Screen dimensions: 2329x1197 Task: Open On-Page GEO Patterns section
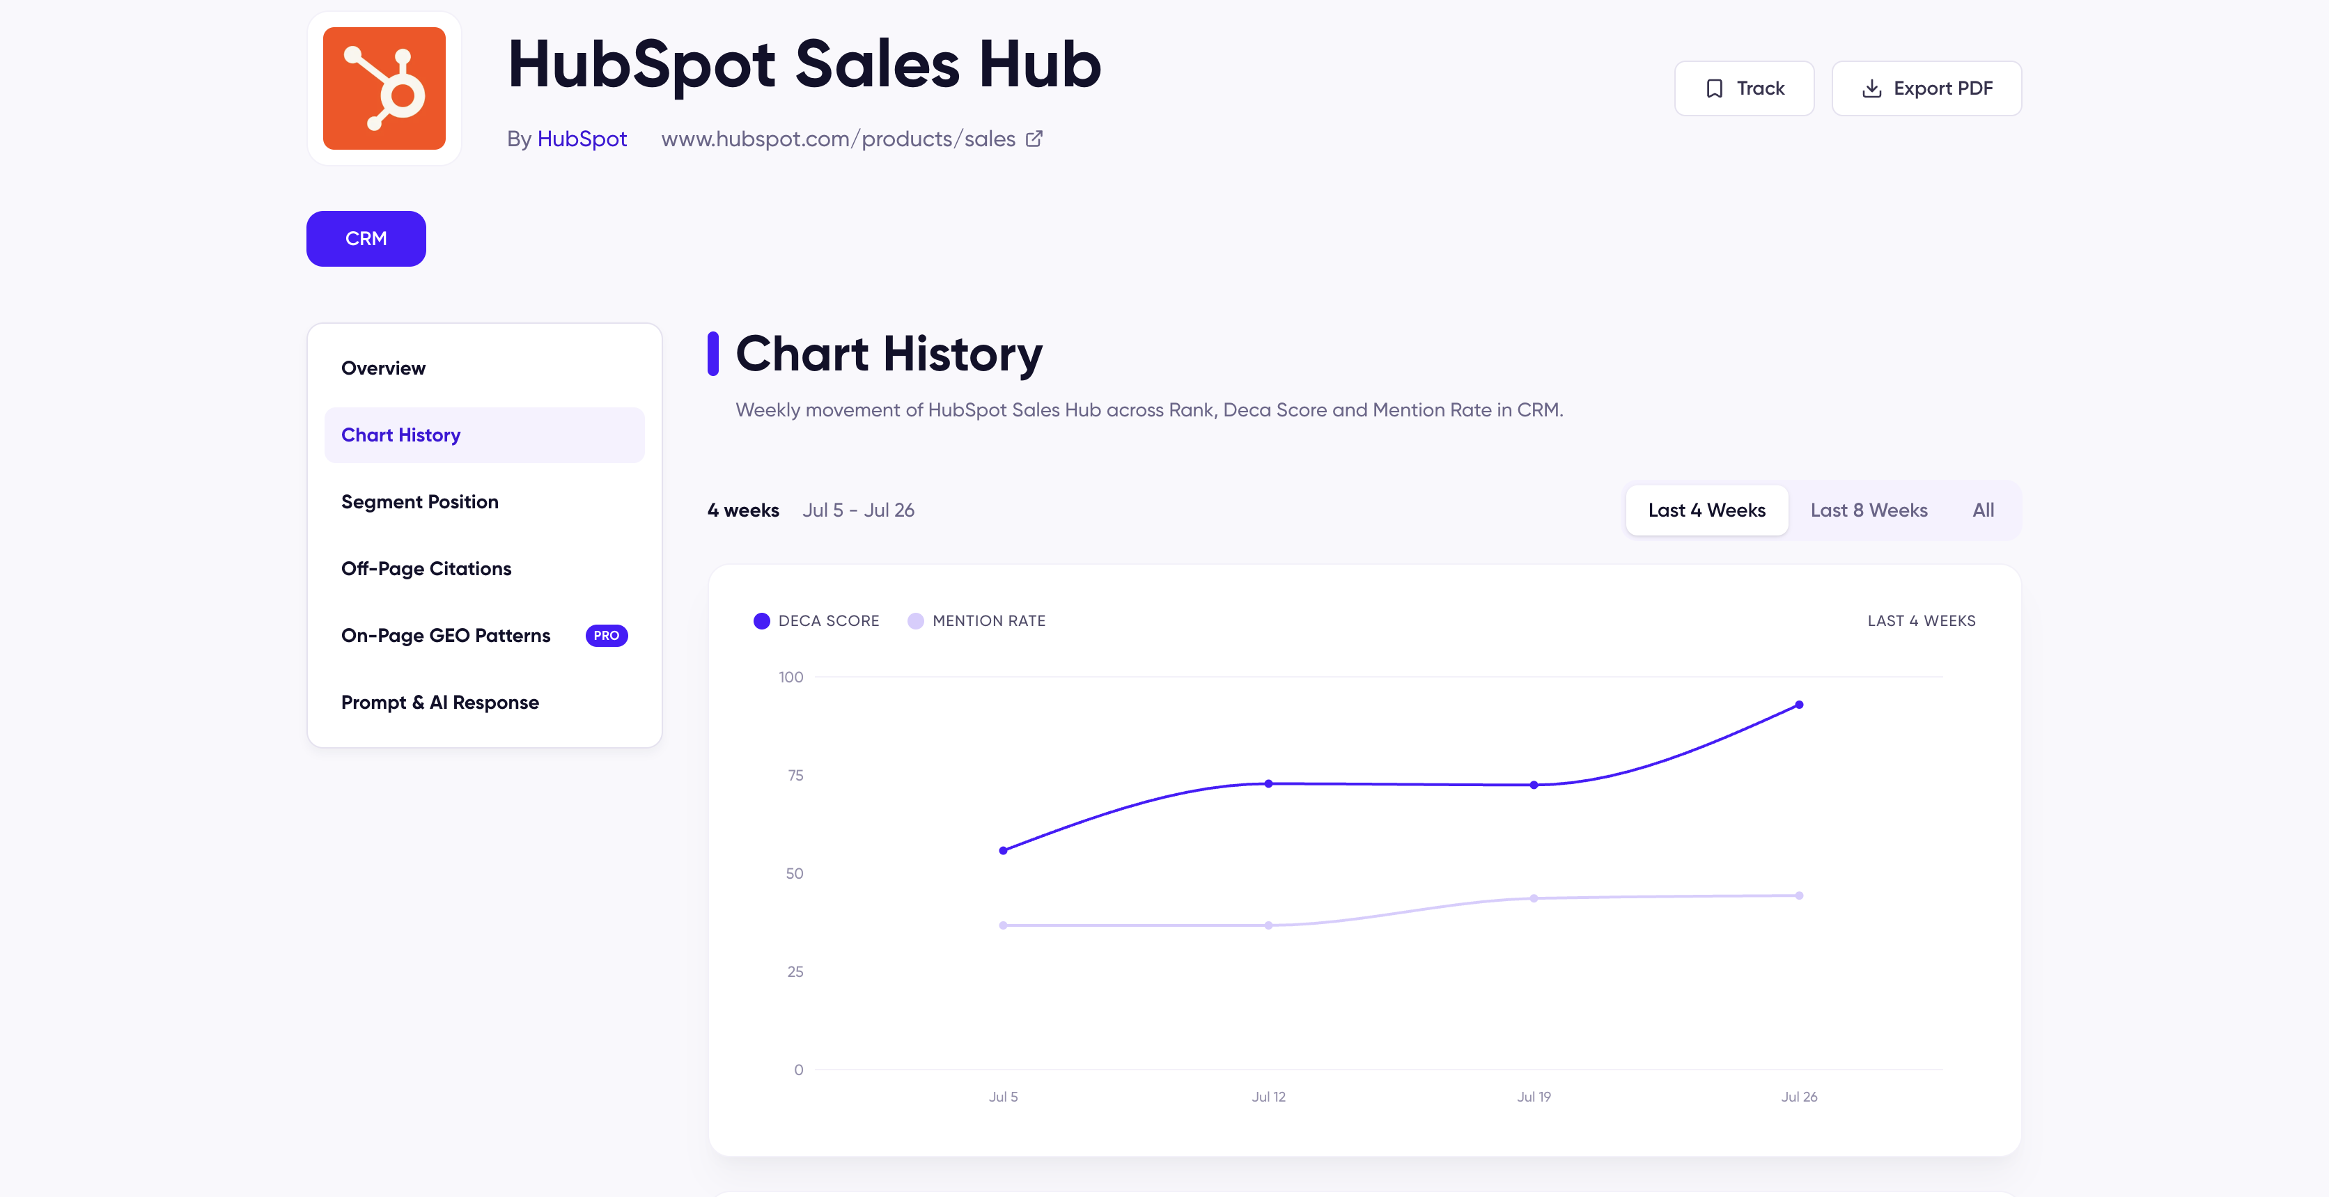(x=485, y=636)
